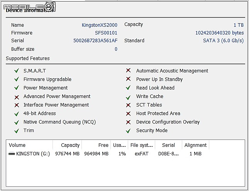This screenshot has height=191, width=249.
Task: Click the 1 TB capacity value
Action: pyautogui.click(x=239, y=25)
